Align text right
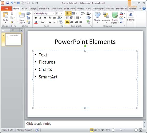Image resolution: width=147 pixels, height=133 pixels. [76, 22]
